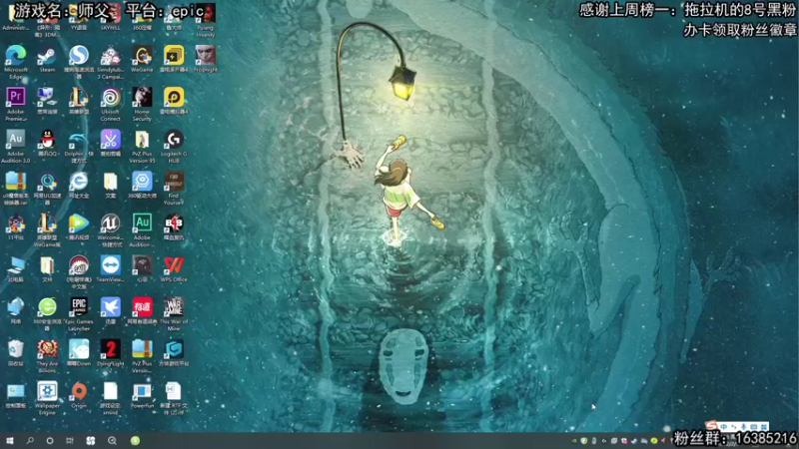The width and height of the screenshot is (799, 449).
Task: Launch the QQ penguin icon
Action: (47, 139)
